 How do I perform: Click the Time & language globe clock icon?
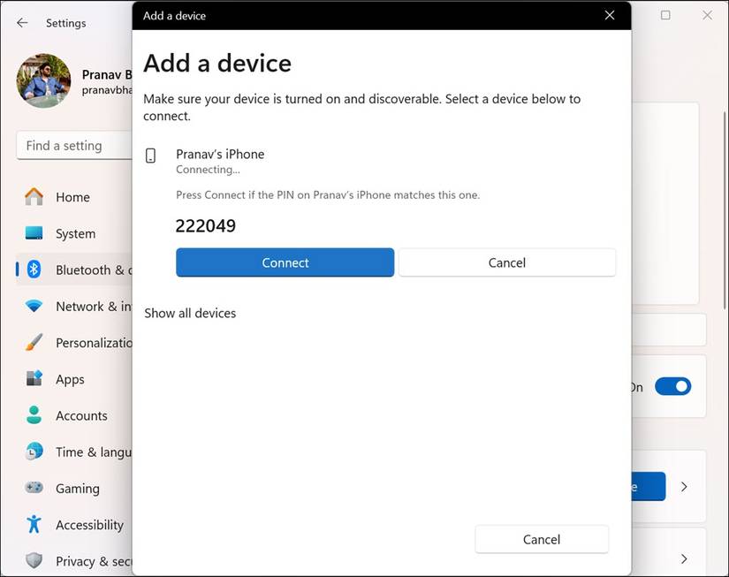click(x=34, y=451)
